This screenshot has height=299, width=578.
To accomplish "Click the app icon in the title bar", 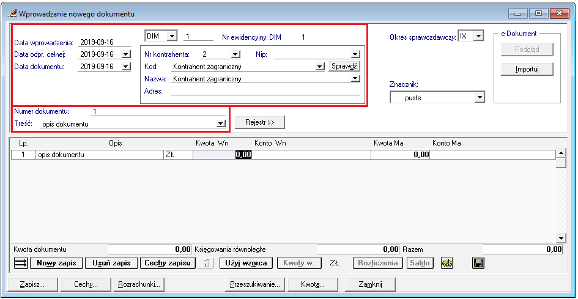I will click(12, 14).
